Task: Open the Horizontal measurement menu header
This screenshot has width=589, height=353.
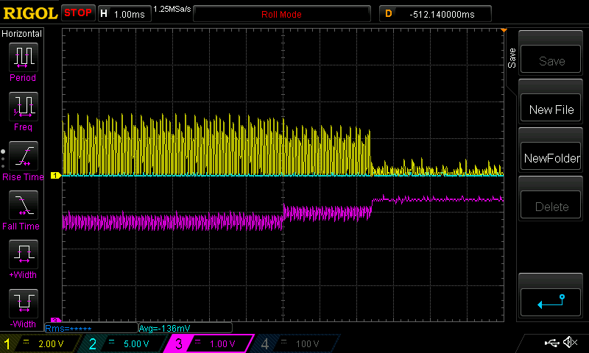Action: click(22, 34)
